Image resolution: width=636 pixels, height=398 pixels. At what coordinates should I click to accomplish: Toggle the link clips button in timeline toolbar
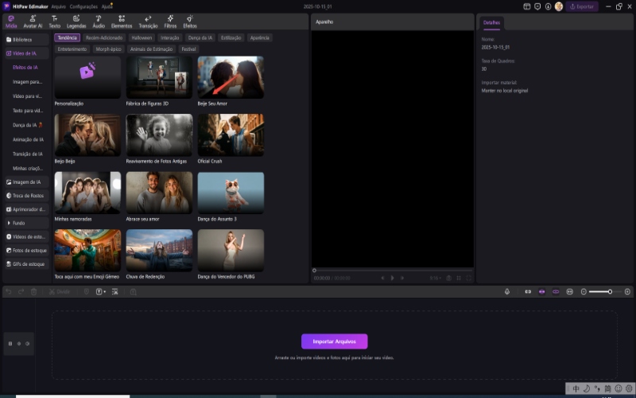pyautogui.click(x=556, y=291)
